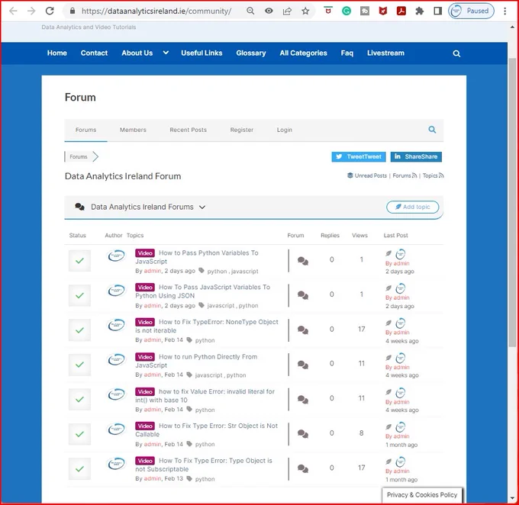Select the Recent Posts tab
Viewport: 519px width, 505px height.
(188, 130)
